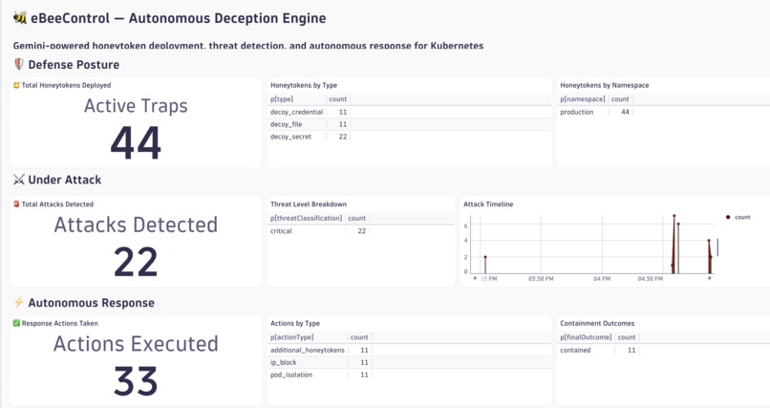The image size is (770, 408).
Task: Click the Defense Posture section heading
Action: point(74,65)
